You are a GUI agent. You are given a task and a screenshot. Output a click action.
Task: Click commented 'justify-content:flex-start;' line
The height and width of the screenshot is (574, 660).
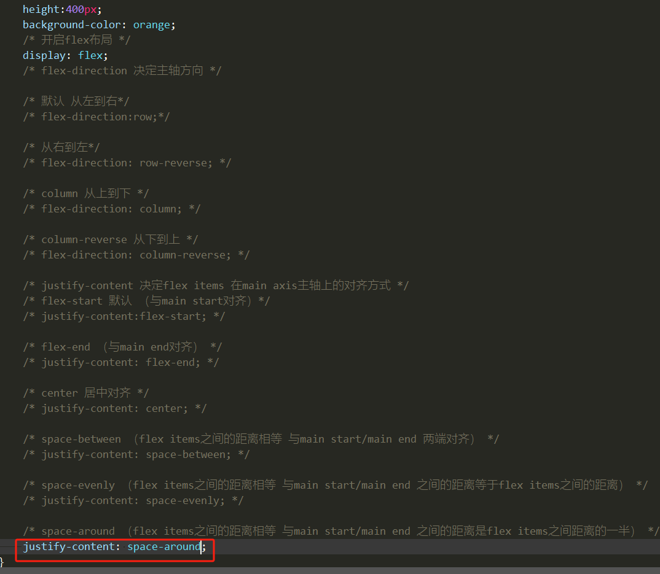124,316
